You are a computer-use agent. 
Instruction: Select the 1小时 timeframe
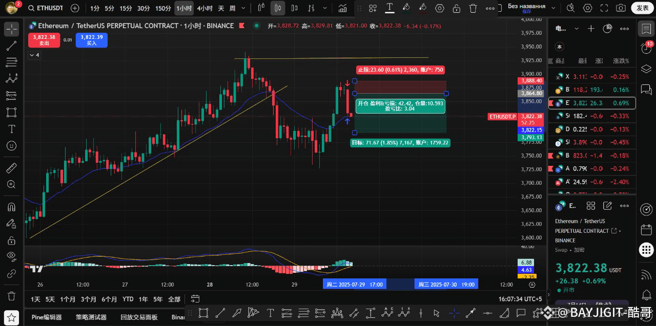pos(183,8)
